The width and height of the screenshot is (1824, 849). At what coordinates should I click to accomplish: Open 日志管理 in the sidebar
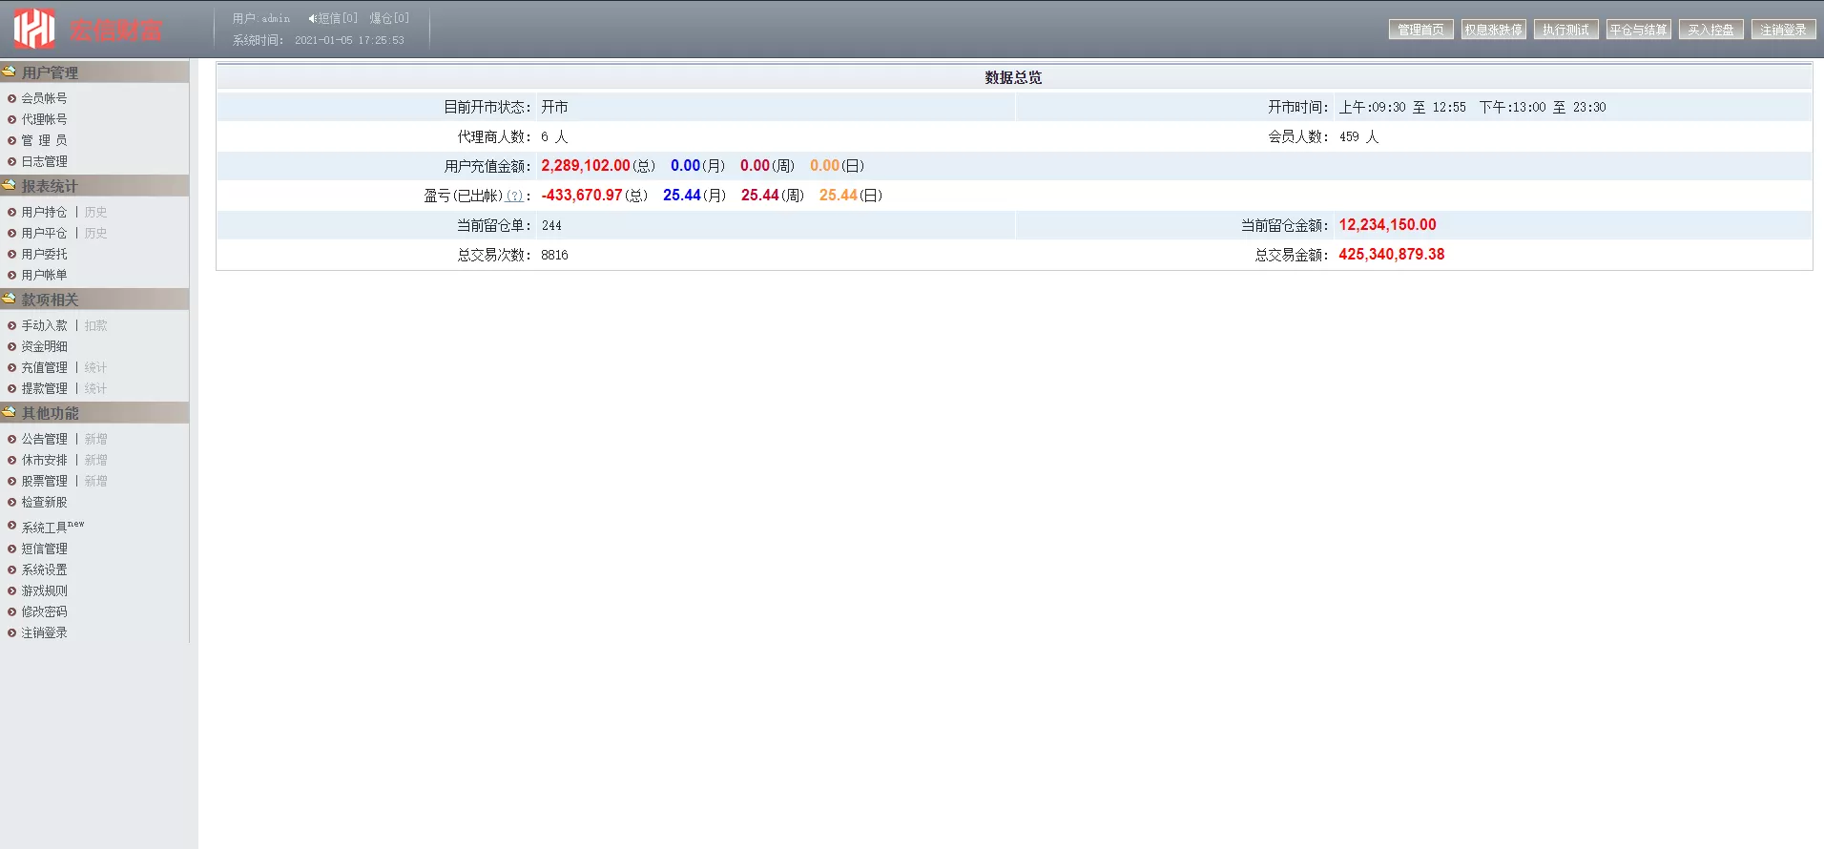[45, 161]
